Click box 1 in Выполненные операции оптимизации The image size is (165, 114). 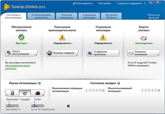coord(87,90)
